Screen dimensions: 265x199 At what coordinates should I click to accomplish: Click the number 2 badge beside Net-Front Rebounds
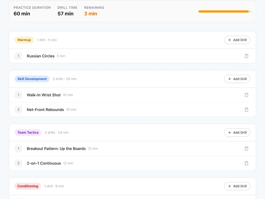click(18, 110)
